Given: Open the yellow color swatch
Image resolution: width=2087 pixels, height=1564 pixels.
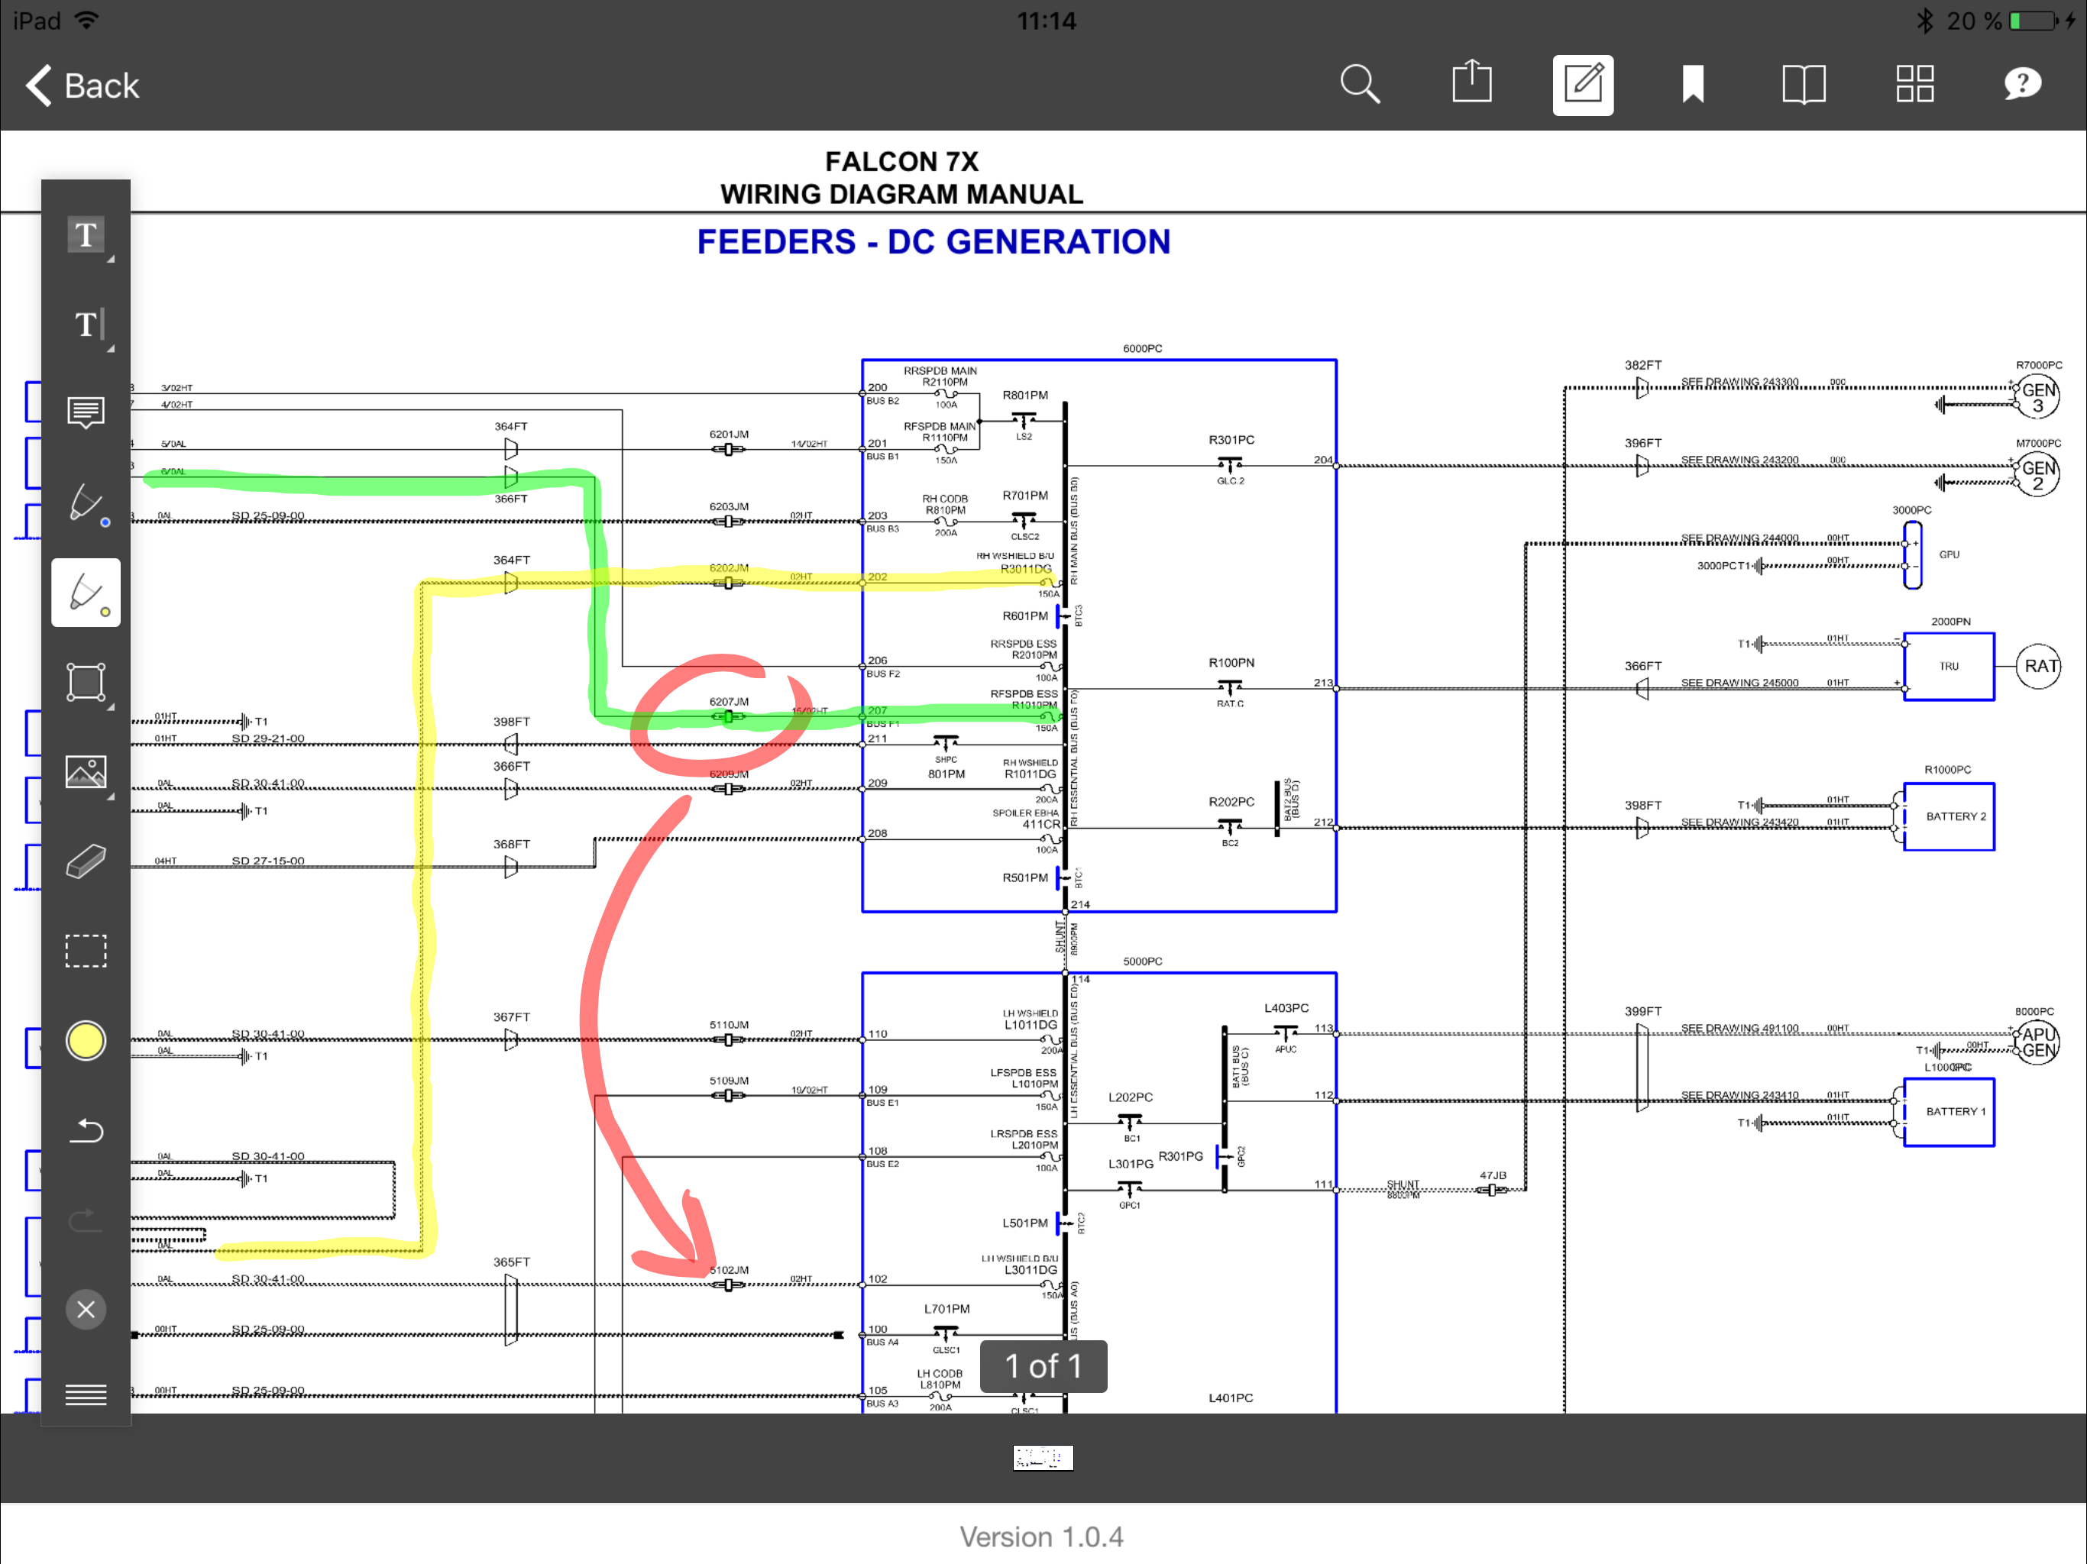Looking at the screenshot, I should (86, 1040).
